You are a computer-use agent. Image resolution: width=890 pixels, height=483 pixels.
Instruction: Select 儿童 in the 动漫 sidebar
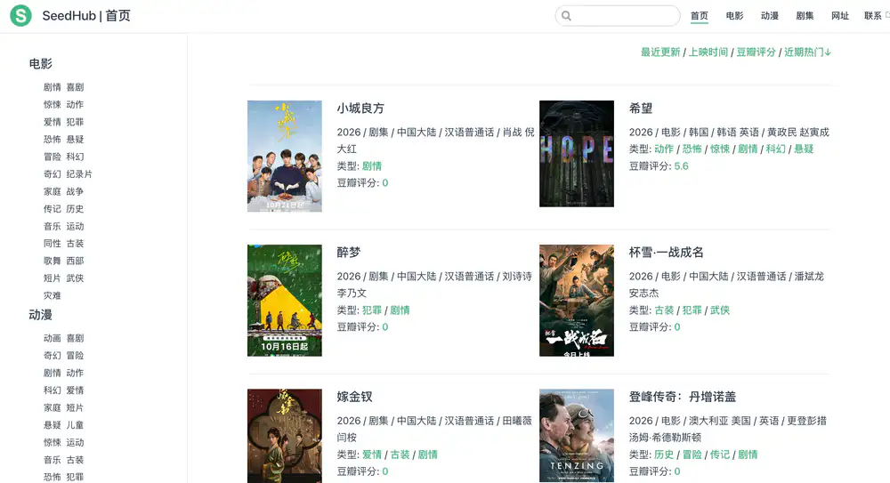coord(75,425)
